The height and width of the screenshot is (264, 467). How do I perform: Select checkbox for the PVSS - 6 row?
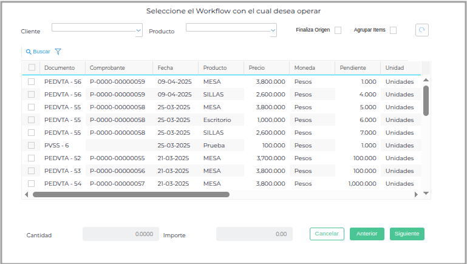[x=32, y=145]
